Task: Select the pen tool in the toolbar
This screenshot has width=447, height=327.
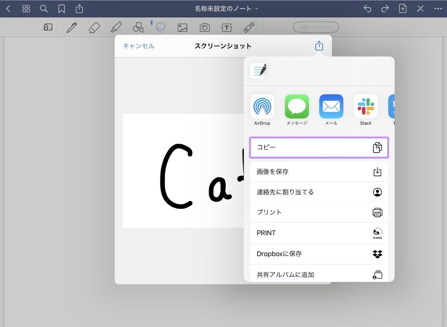Action: 72,27
